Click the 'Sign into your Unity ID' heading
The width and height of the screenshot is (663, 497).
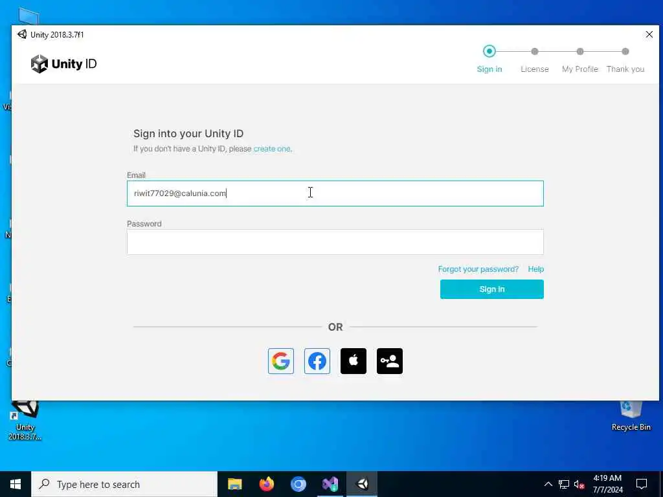(188, 133)
